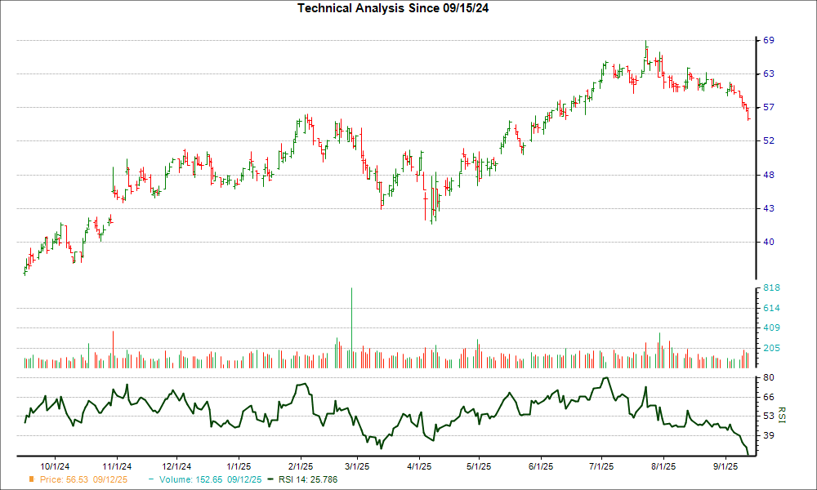The image size is (817, 490).
Task: Click the 4/1/25 date label
Action: (419, 466)
